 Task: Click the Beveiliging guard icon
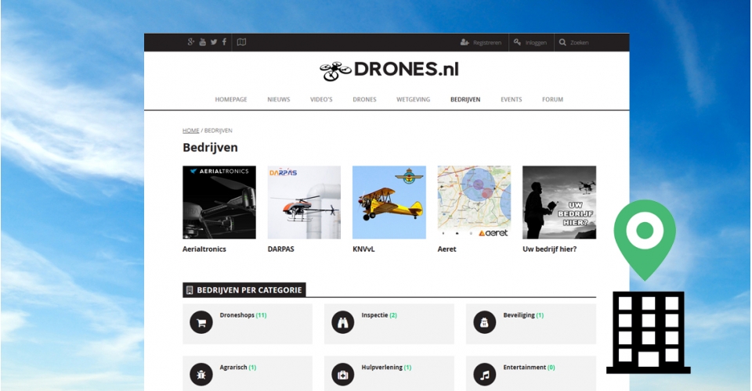pos(484,323)
